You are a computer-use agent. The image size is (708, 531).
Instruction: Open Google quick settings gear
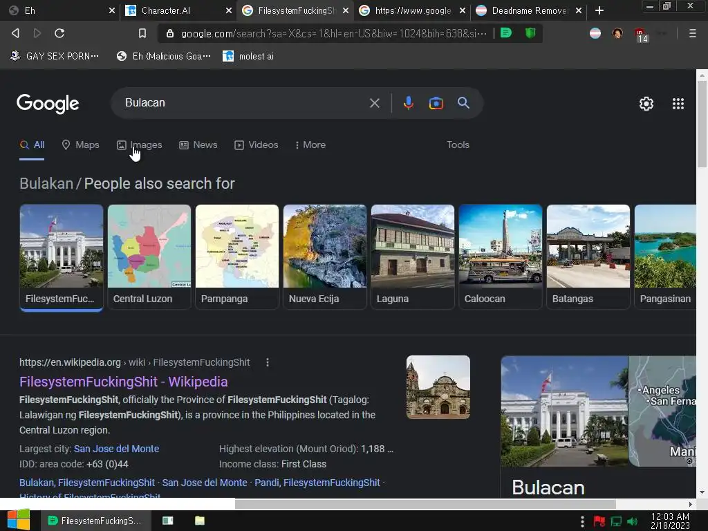click(x=646, y=104)
